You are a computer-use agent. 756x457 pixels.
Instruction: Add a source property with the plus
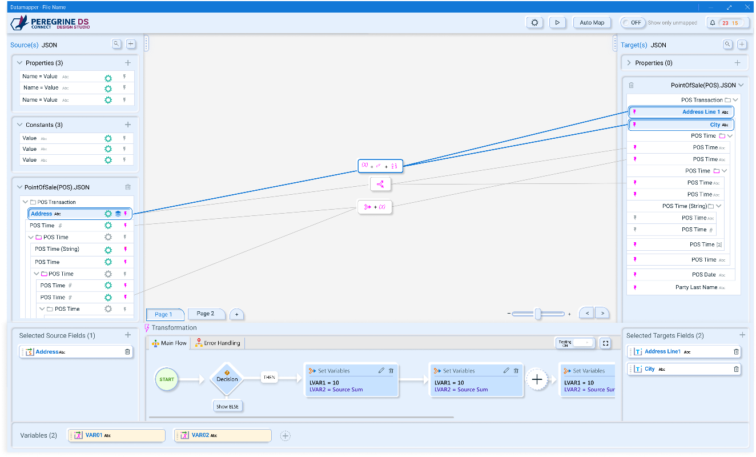(128, 63)
